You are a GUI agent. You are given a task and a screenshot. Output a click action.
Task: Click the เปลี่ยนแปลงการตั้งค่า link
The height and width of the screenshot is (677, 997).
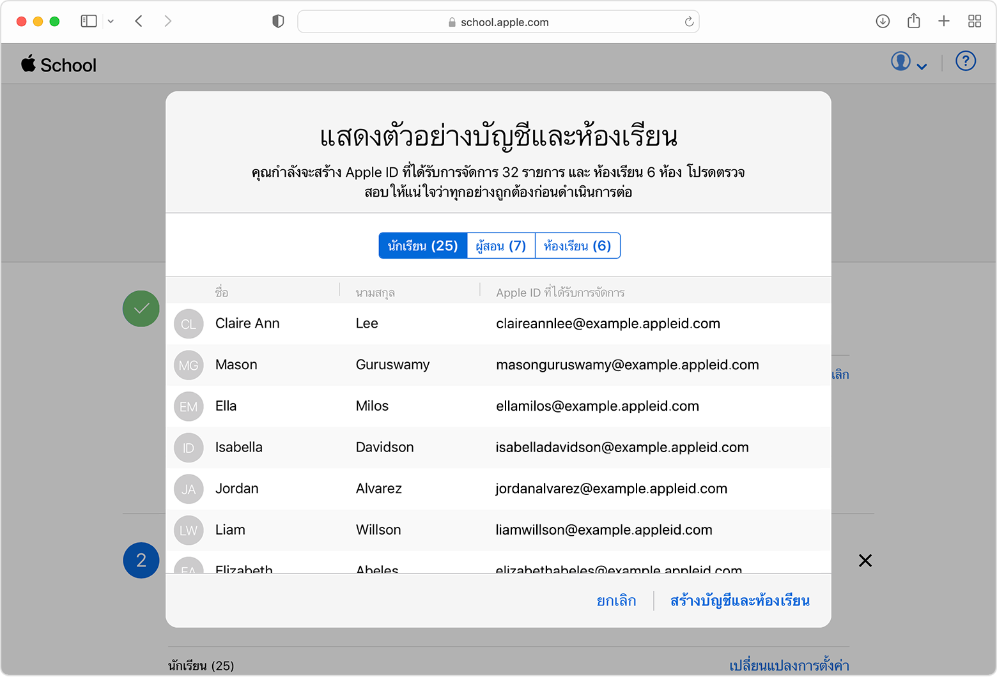(x=789, y=666)
